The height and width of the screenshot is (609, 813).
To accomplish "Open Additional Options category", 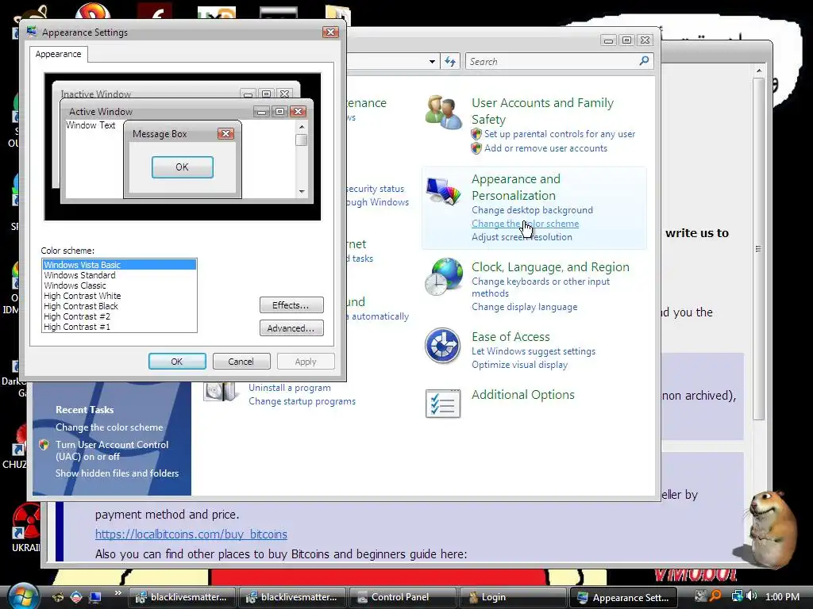I will pos(522,395).
